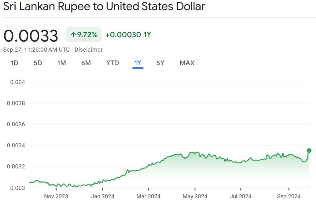Switch to the YTD range tab
Screen dimensions: 316x204
coord(113,63)
